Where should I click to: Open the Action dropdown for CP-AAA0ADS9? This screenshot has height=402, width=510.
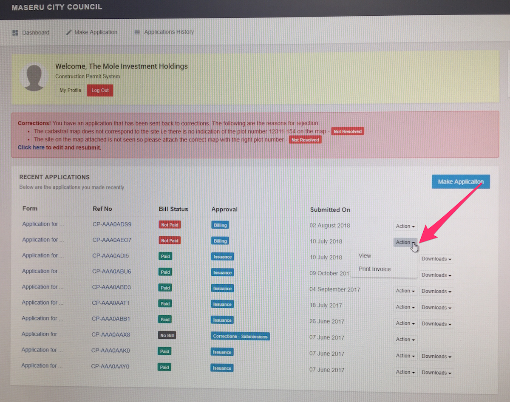(404, 226)
